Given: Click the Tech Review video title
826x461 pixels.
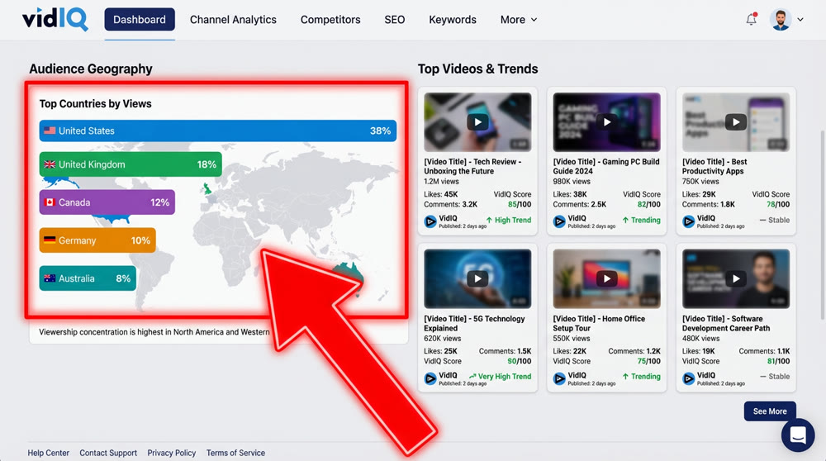Looking at the screenshot, I should 472,167.
